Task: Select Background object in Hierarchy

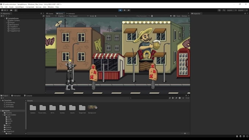Action: click(14, 24)
